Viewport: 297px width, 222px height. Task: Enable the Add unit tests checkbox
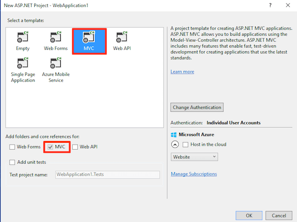click(12, 162)
